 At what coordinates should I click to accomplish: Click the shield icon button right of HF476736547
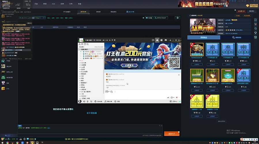click(177, 18)
